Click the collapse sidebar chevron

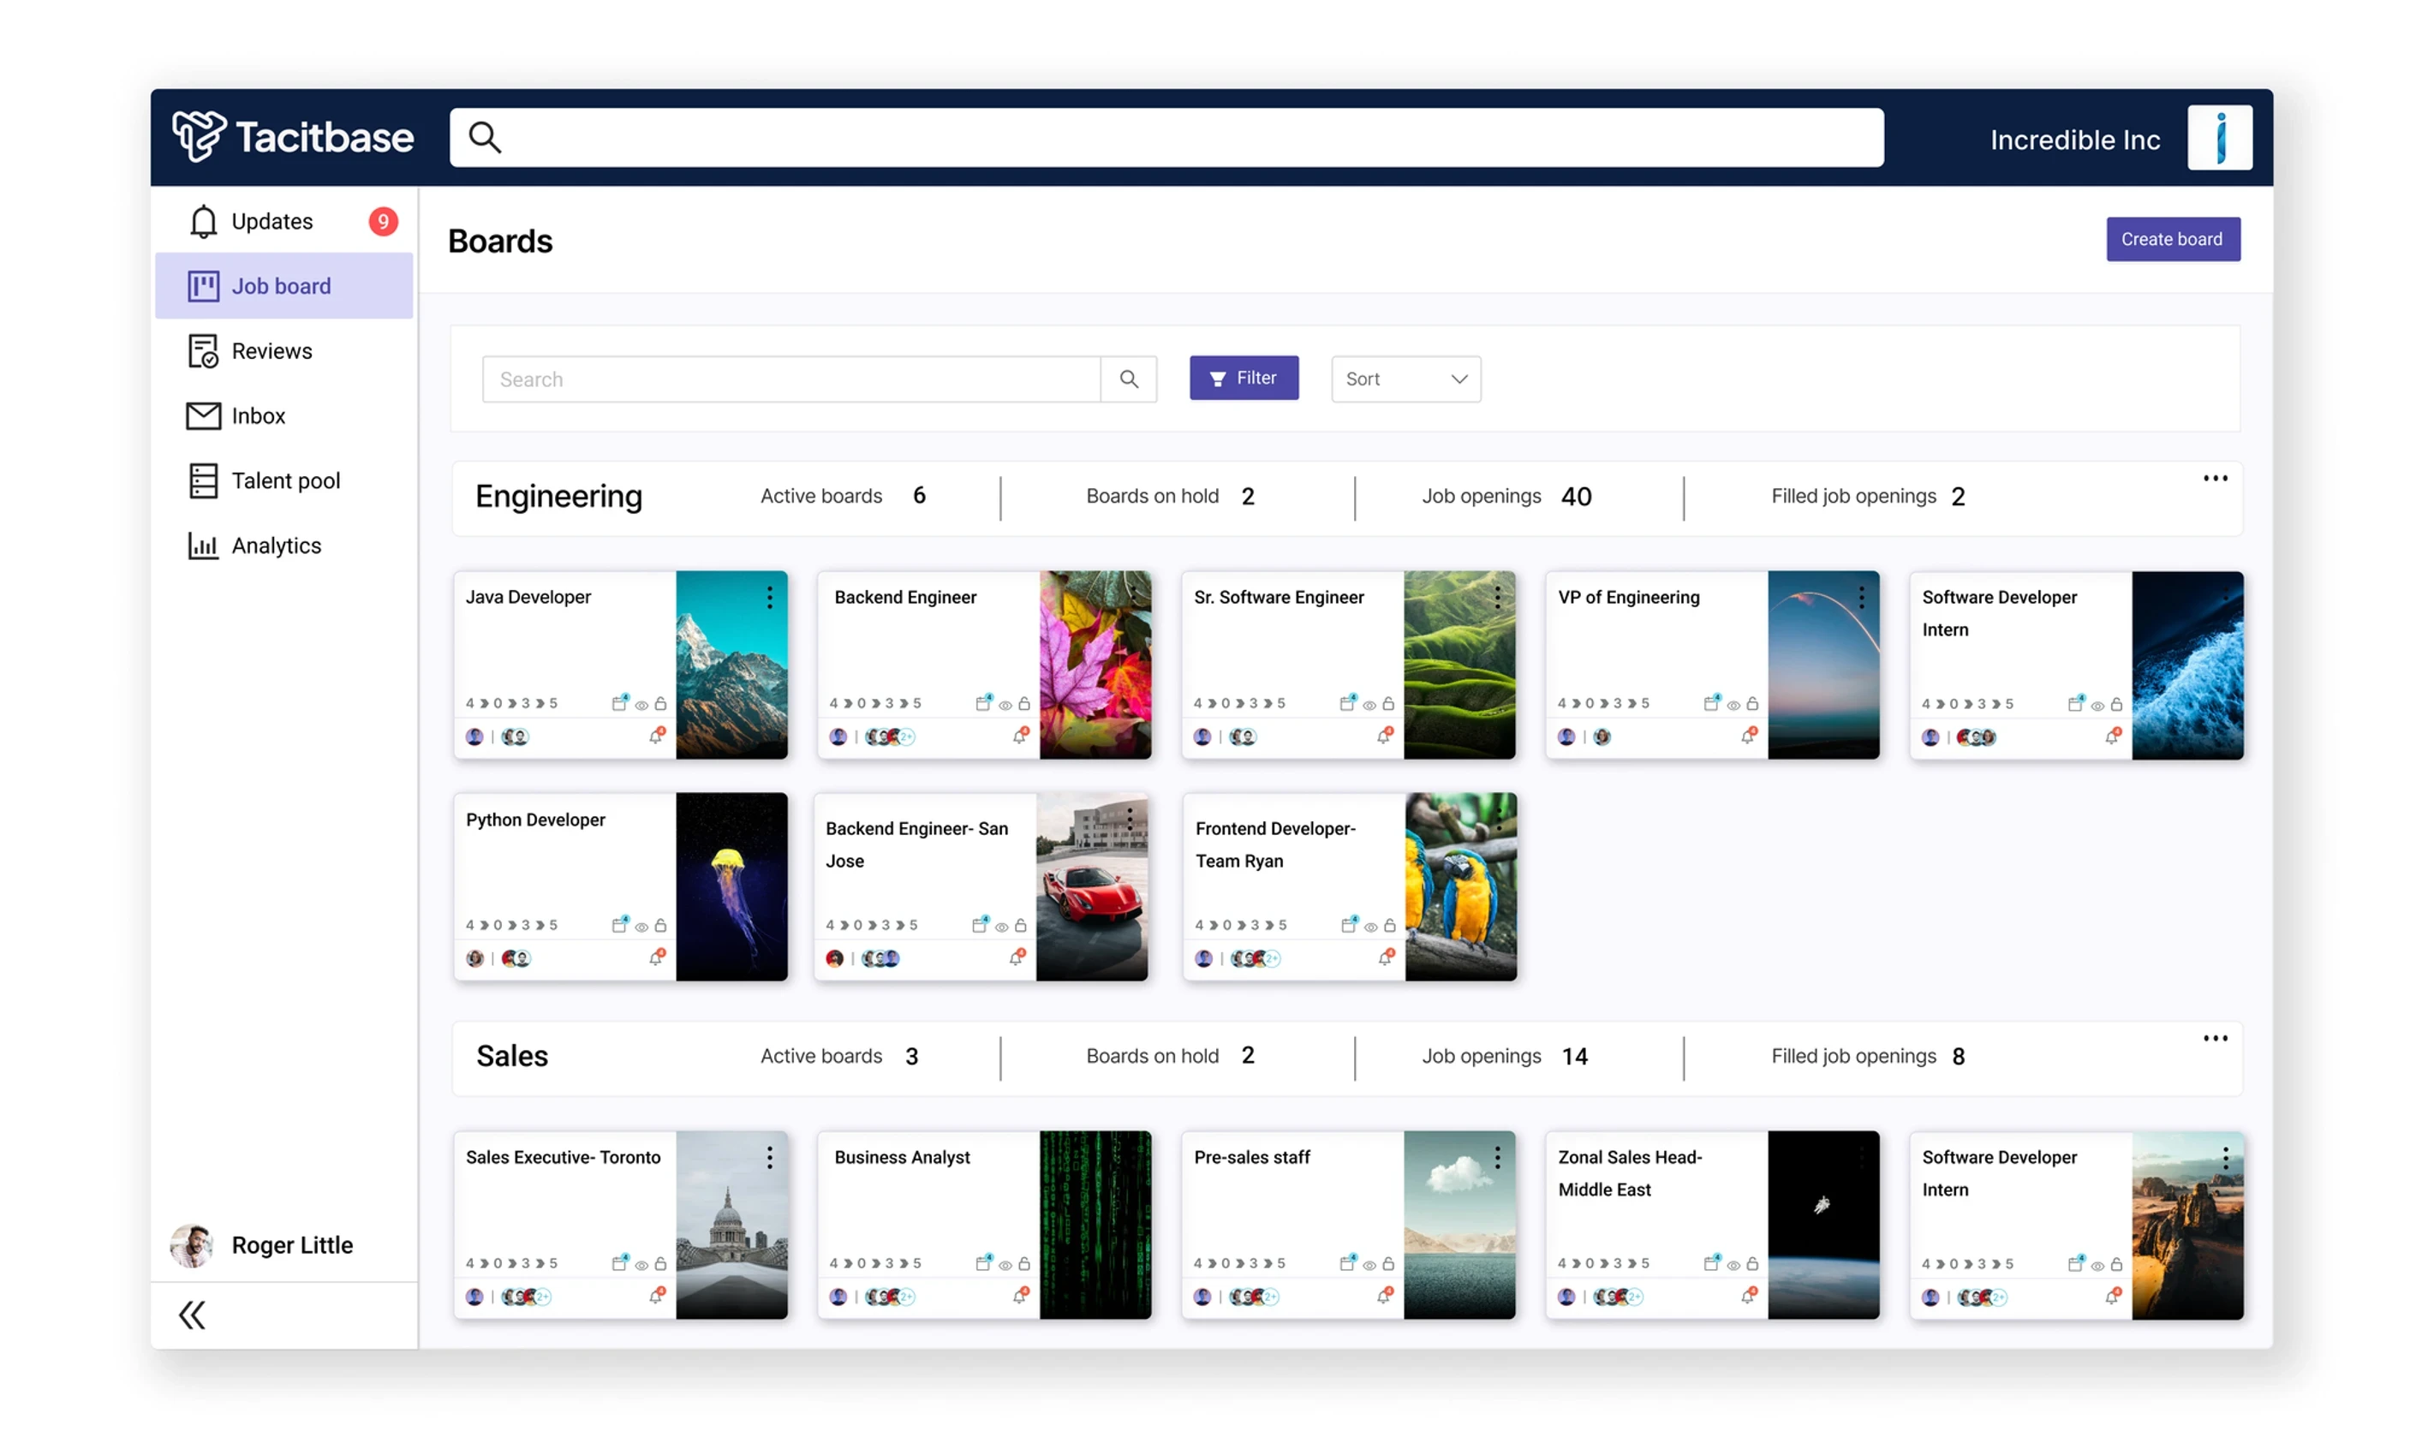[x=194, y=1314]
